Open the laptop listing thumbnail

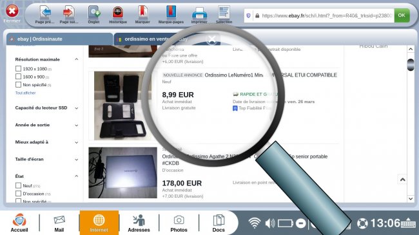[123, 173]
